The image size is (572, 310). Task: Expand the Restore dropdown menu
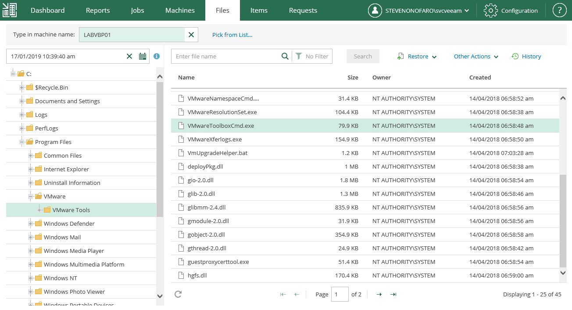(417, 56)
